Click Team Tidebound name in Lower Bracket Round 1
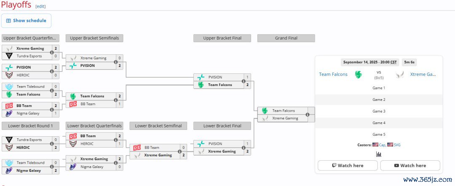This screenshot has width=455, height=186. (x=30, y=163)
